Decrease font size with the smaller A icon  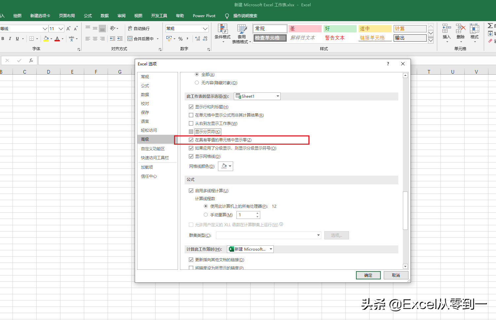76,29
